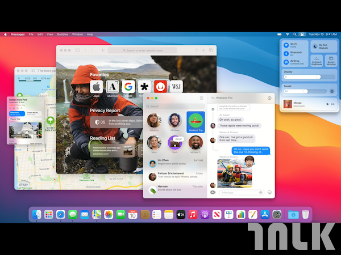Open WSJ favorite in Safari
This screenshot has width=341, height=255.
[x=176, y=87]
